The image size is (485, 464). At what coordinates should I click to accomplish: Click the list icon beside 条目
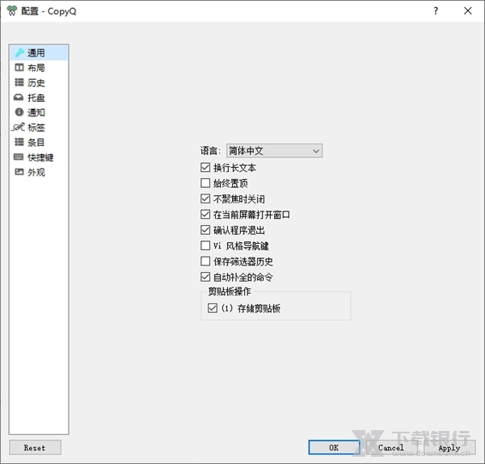tap(19, 142)
